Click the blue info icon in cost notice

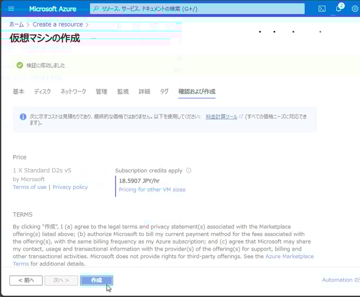coord(23,117)
